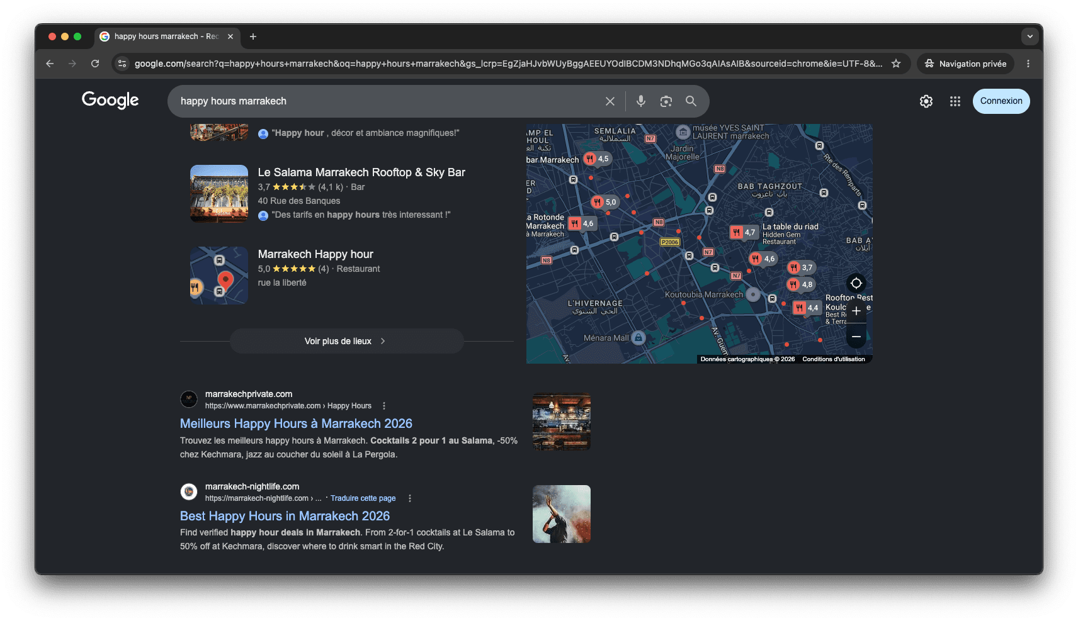Select the 4,4 rated map pin
This screenshot has height=621, width=1078.
pyautogui.click(x=806, y=308)
